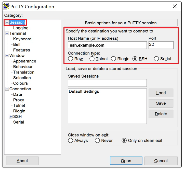Set close window on exit to Always
Screen dimensions: 184x170
tap(71, 141)
